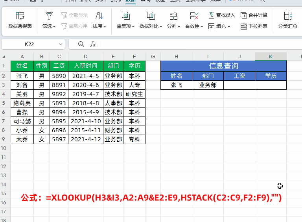The image size is (302, 222).
Task: Click the 合并计算 consolidate tool
Action: 254,15
